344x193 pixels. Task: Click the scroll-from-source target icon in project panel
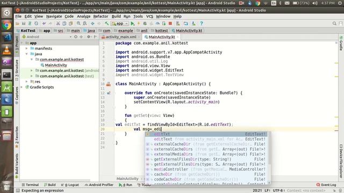tap(76, 37)
